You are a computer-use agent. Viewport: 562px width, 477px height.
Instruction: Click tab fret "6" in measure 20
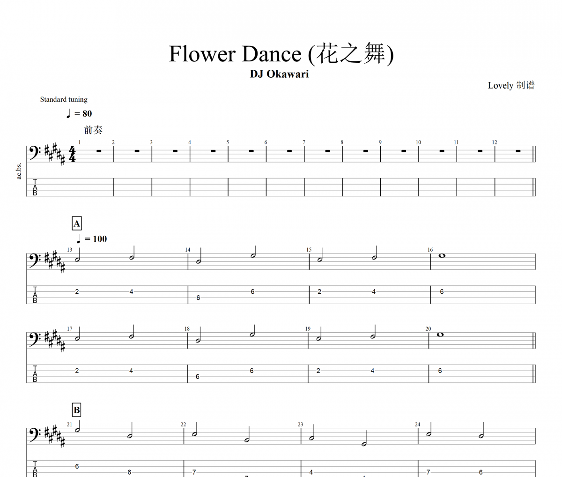[x=440, y=371]
